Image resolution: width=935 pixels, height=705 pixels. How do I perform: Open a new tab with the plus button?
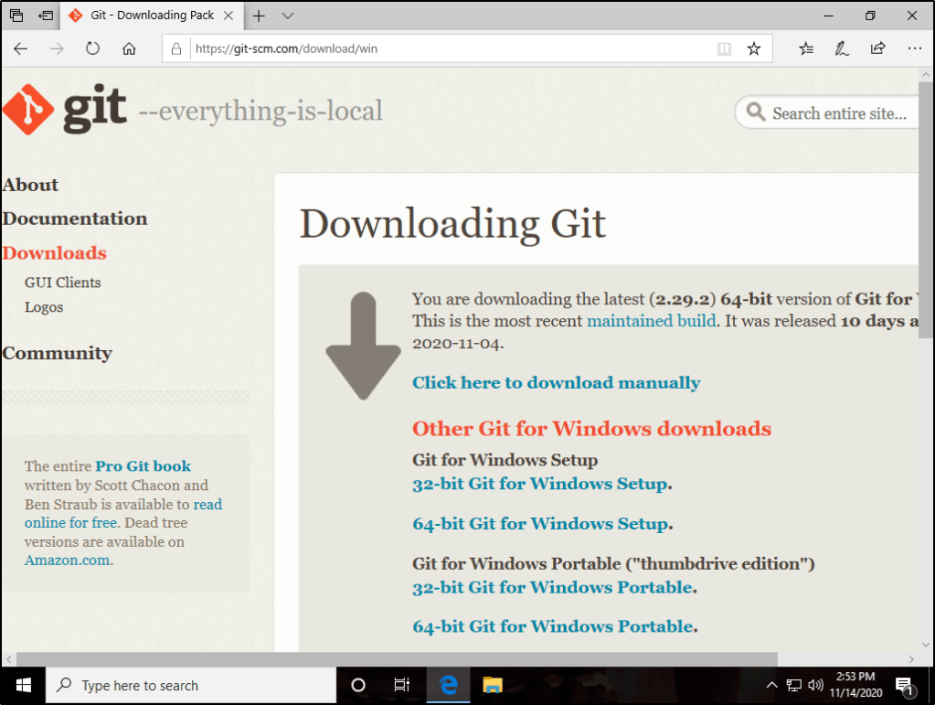click(260, 16)
